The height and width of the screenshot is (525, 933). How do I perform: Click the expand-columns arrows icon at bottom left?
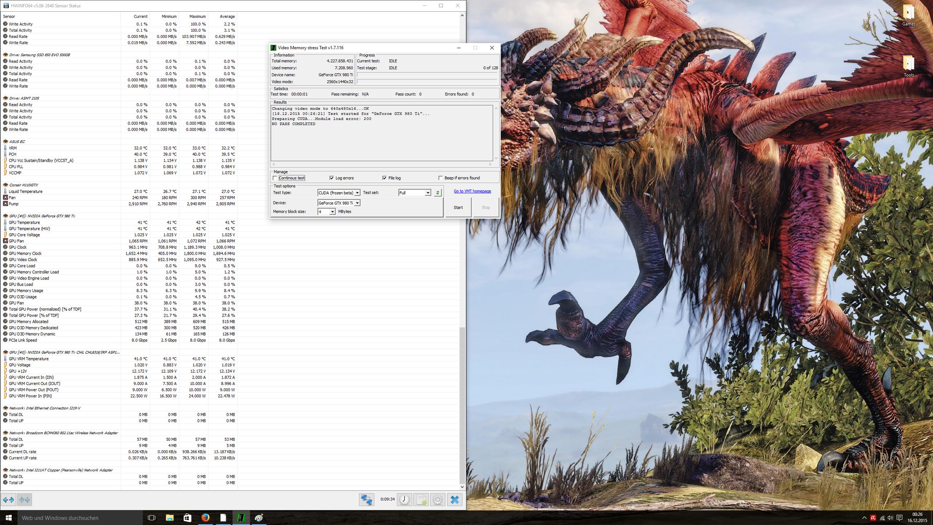[x=8, y=499]
